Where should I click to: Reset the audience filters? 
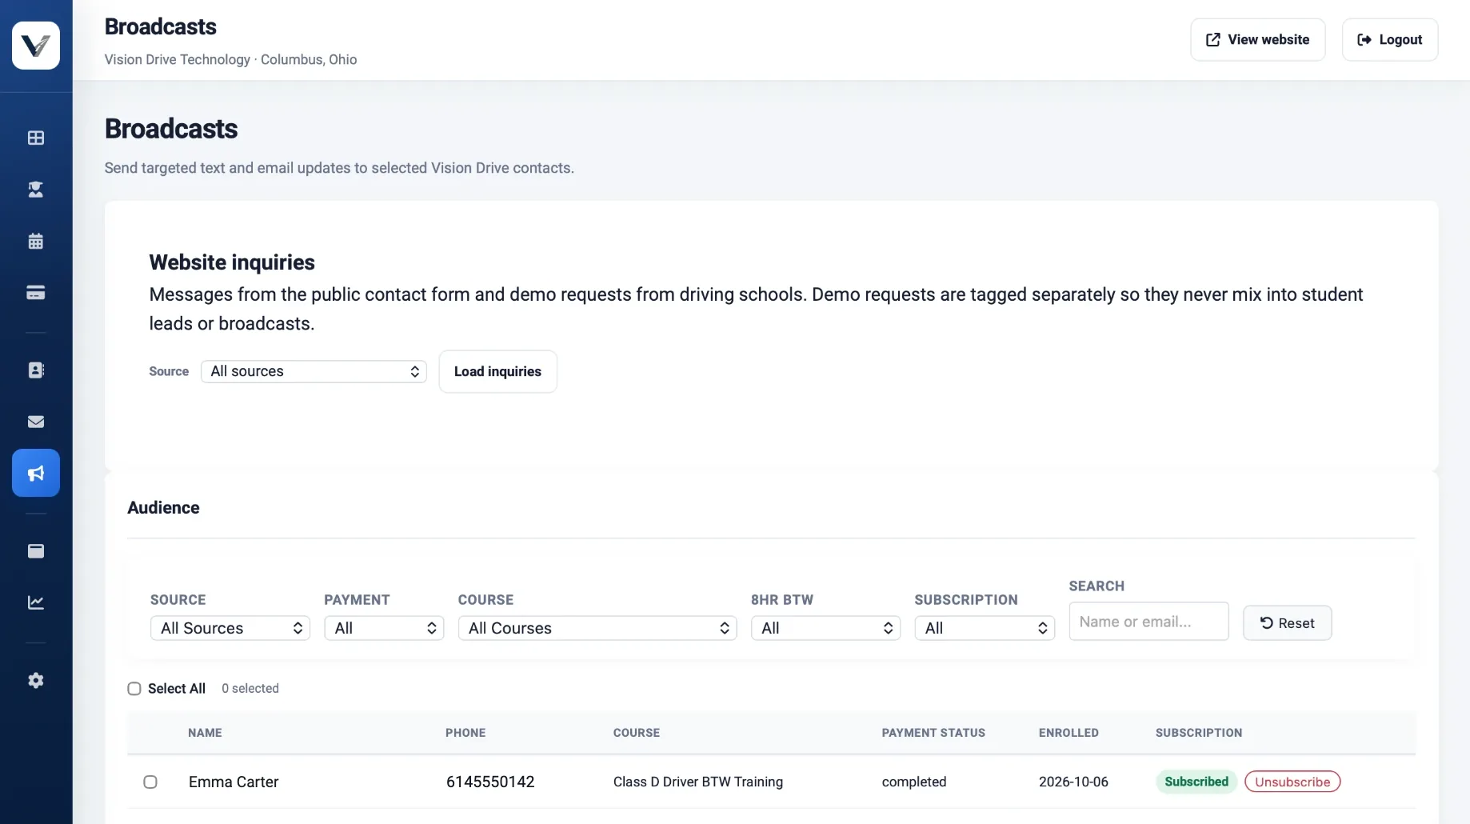click(x=1288, y=623)
